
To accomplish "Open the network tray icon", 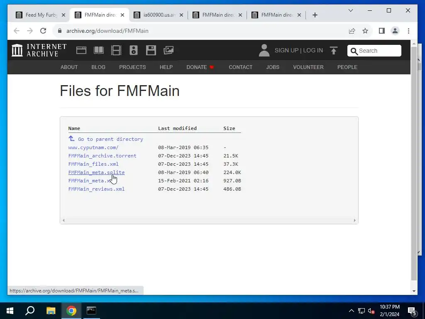I will coord(361,311).
